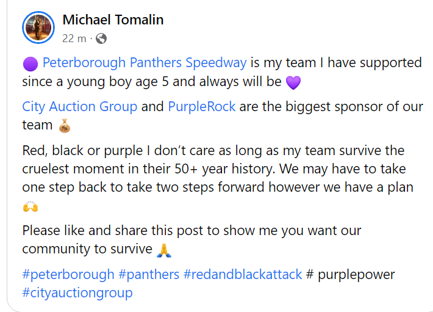Click the purple circle emoji
This screenshot has height=312, width=433.
(x=30, y=63)
